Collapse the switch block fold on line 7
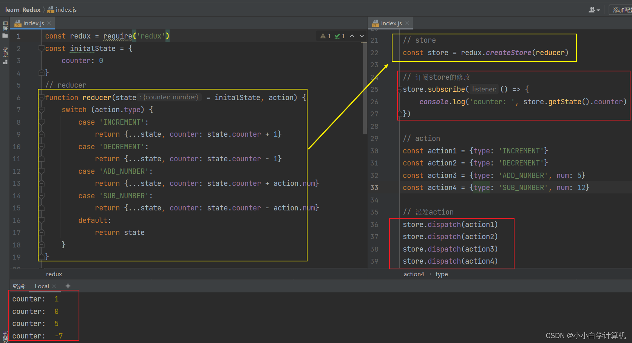 (42, 110)
